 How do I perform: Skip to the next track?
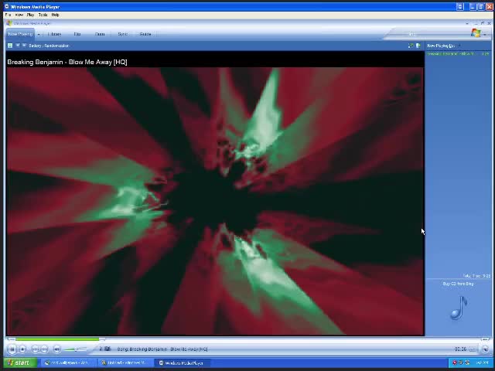pyautogui.click(x=44, y=349)
